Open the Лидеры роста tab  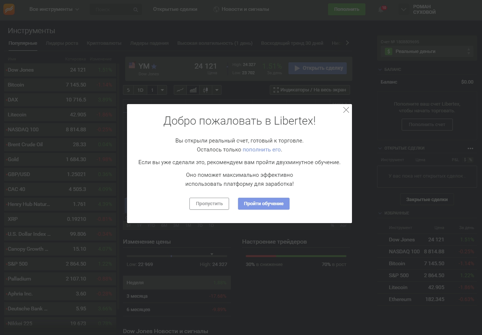(62, 43)
